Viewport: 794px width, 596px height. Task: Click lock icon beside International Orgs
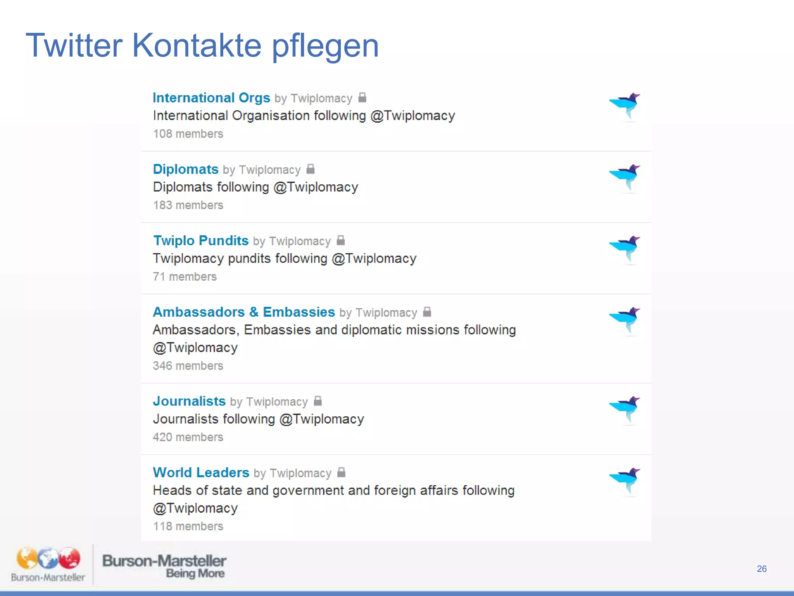[362, 97]
